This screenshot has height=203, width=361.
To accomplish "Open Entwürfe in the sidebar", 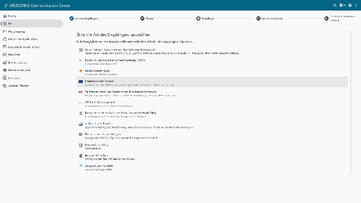I will [32, 55].
